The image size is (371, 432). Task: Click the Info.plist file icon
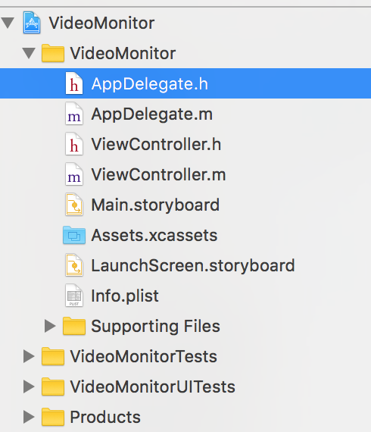point(74,296)
